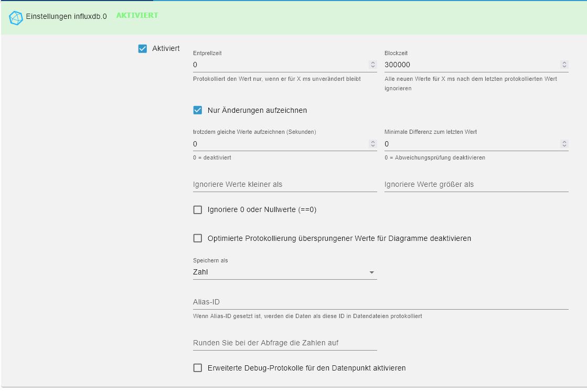Screen dimensions: 587x391
Task: Disable Nur Änderungen aufzeichnen checkbox
Action: (198, 110)
